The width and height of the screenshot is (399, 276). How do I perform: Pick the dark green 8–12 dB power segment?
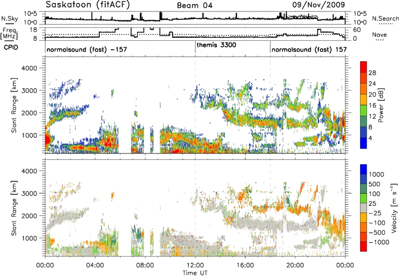[x=364, y=121]
